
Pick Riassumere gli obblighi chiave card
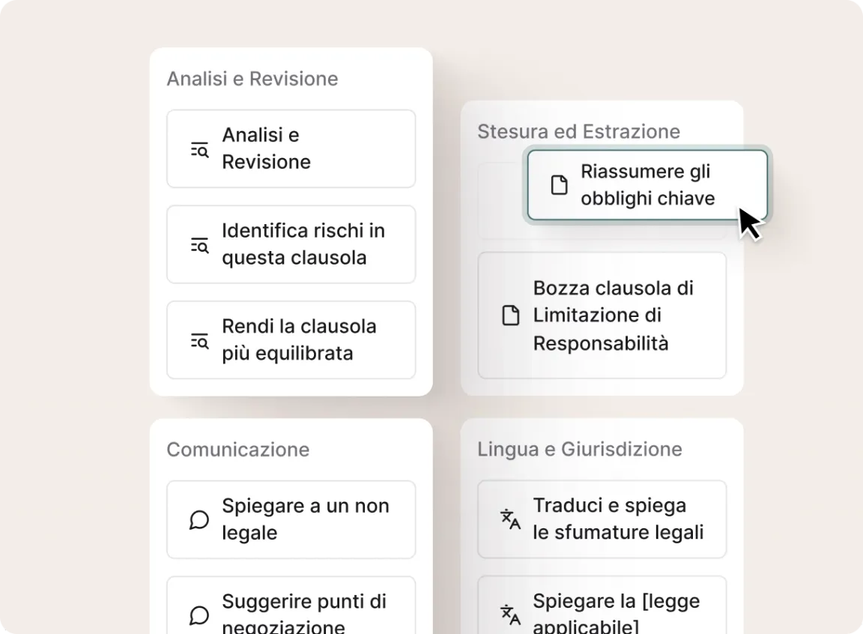[647, 185]
